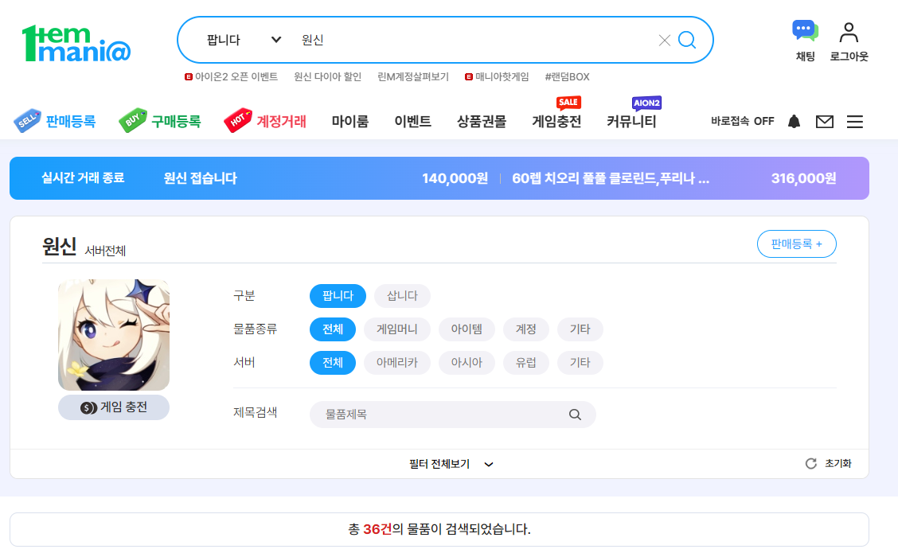Open the 팝니다 search type dropdown
Image resolution: width=898 pixels, height=553 pixels.
point(244,40)
